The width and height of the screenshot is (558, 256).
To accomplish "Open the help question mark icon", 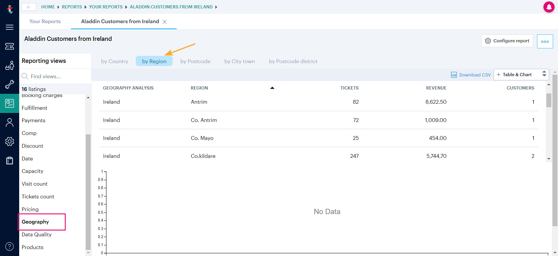I will pos(10,246).
